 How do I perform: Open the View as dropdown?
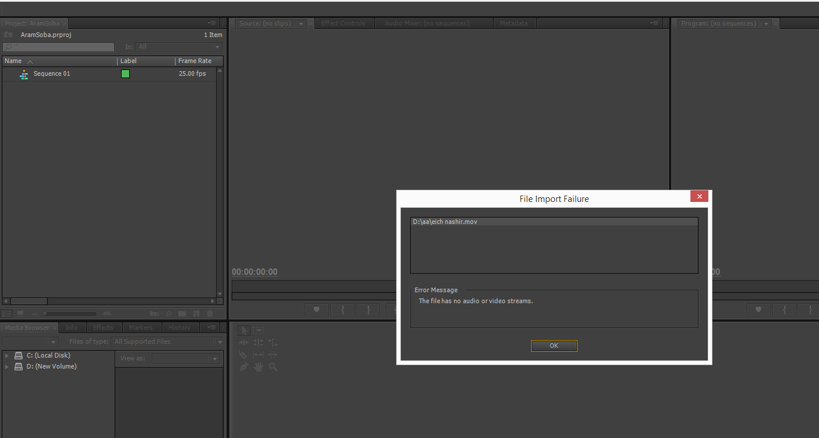(x=186, y=359)
